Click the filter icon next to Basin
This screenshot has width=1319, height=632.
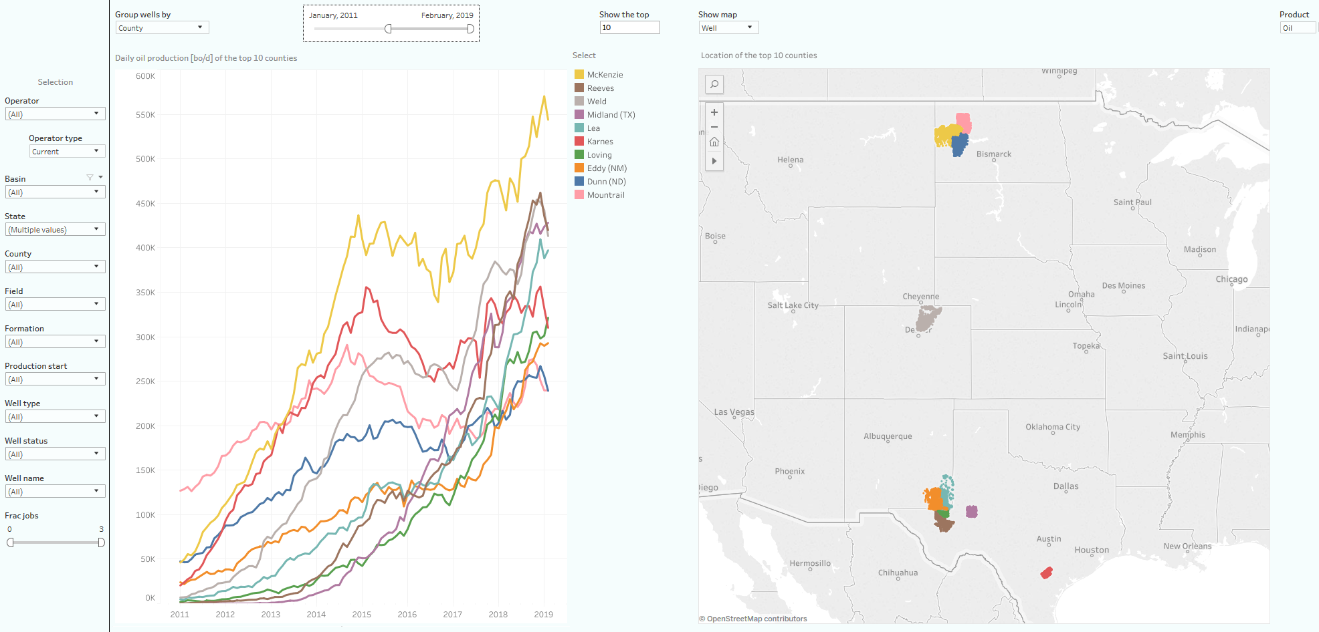click(89, 176)
